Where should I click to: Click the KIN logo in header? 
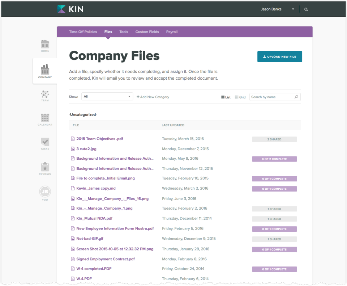pos(70,9)
